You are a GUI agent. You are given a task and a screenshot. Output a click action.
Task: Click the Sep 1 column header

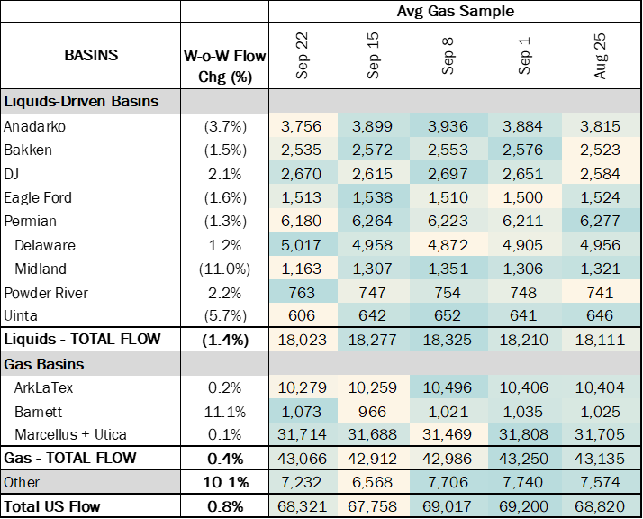coord(524,55)
